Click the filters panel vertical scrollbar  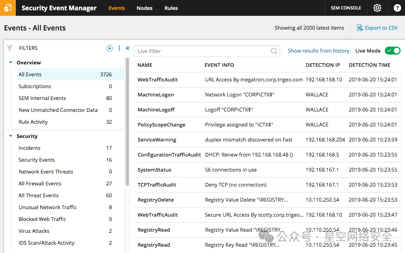click(127, 121)
